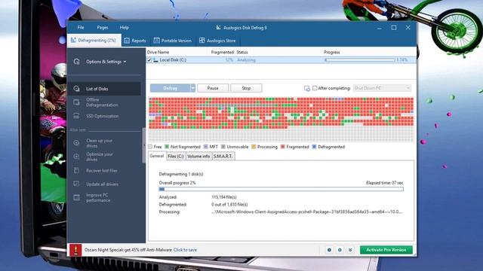Click the Stop button
Viewport: 483px width, 271px height.
click(246, 88)
